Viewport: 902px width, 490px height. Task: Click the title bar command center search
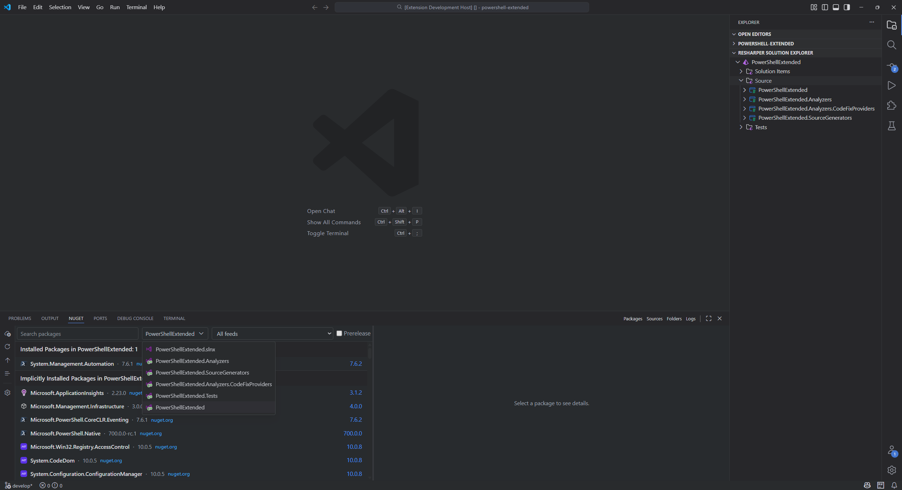pyautogui.click(x=462, y=7)
